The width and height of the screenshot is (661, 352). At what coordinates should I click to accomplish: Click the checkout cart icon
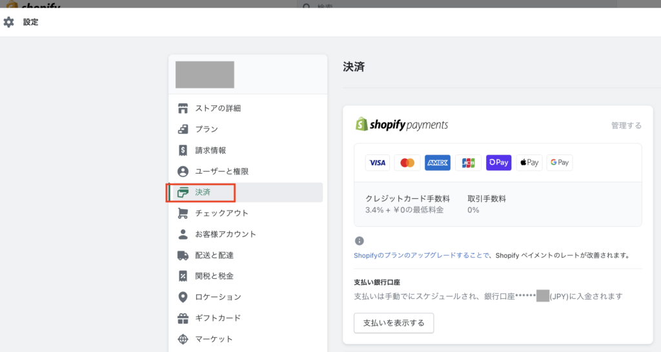tap(183, 213)
